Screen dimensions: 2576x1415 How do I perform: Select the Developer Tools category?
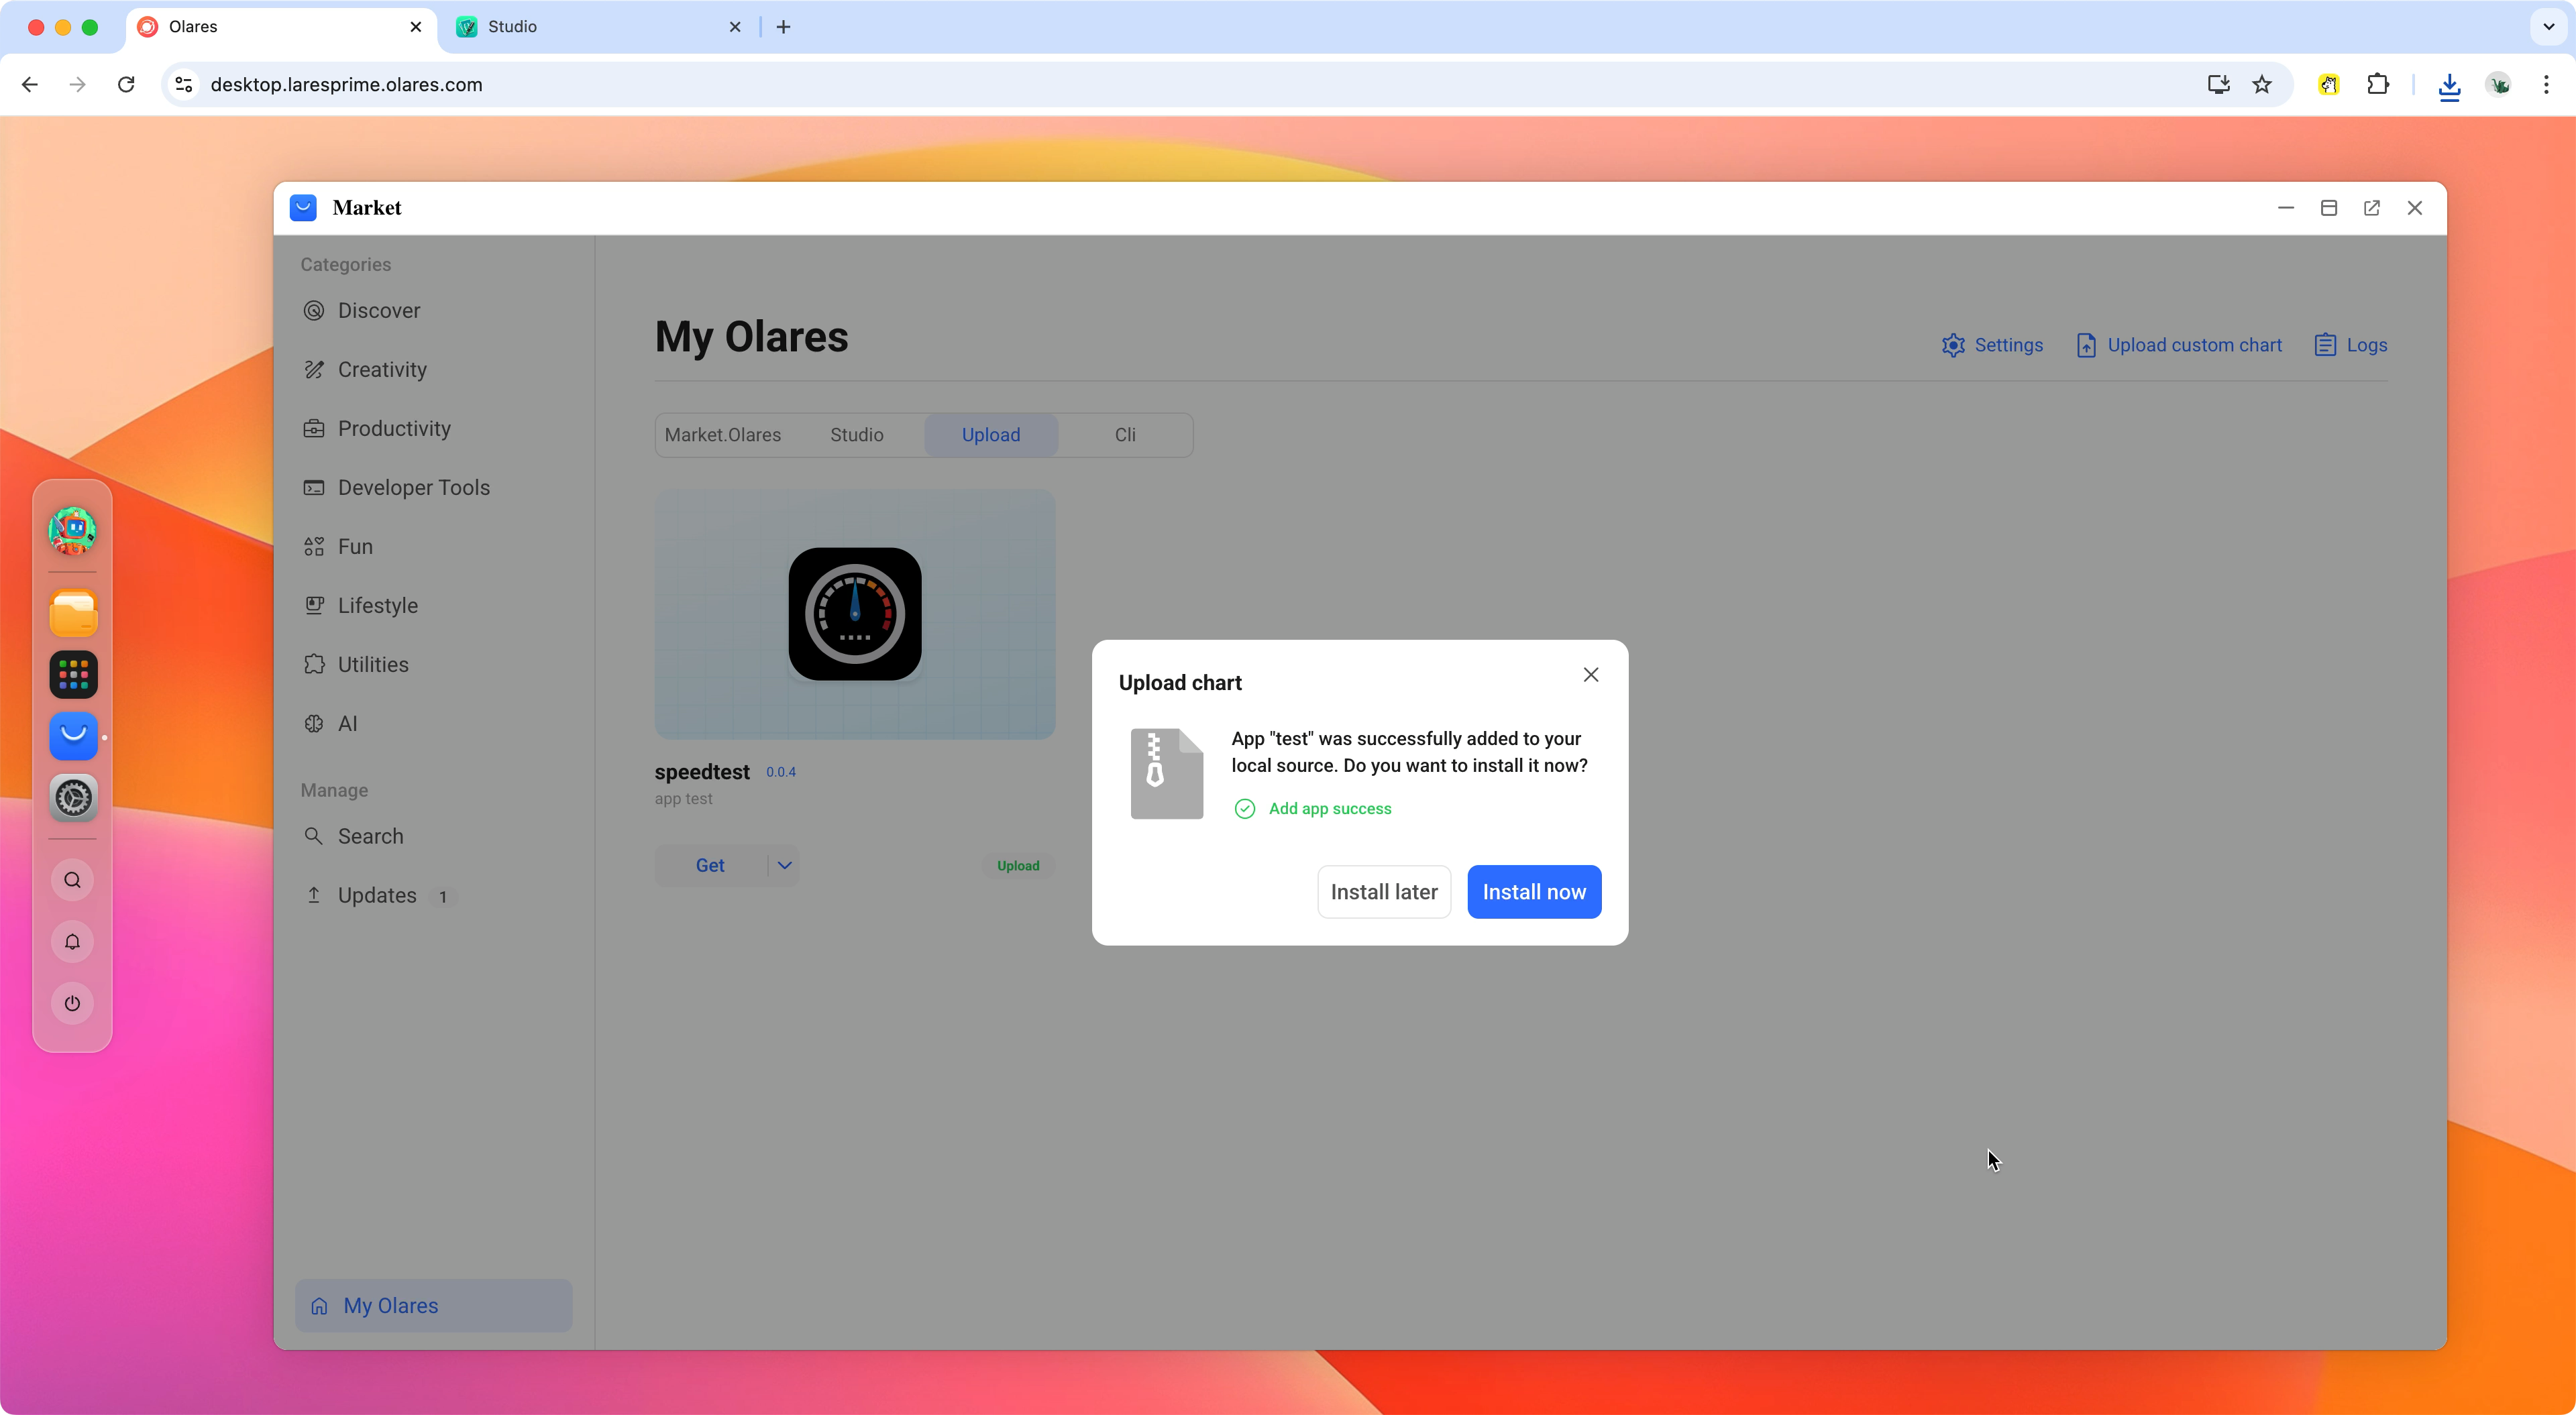[412, 487]
